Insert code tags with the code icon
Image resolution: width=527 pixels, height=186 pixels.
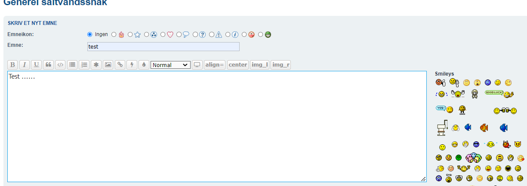[61, 65]
